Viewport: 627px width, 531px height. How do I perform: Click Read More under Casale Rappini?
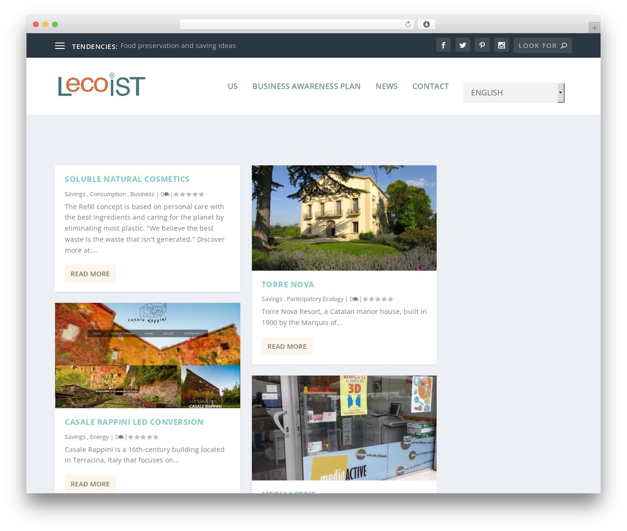(90, 484)
